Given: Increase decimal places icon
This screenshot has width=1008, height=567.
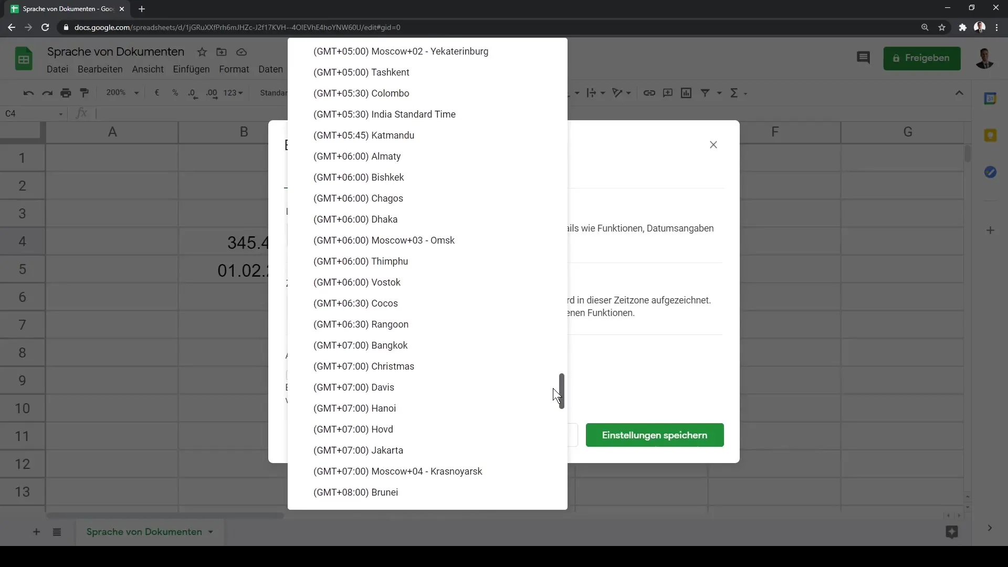Looking at the screenshot, I should coord(212,93).
